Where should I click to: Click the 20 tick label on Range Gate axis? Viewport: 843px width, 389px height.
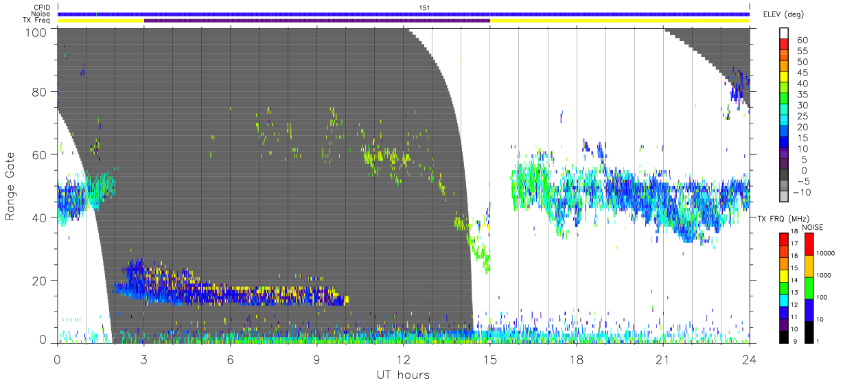tap(39, 281)
